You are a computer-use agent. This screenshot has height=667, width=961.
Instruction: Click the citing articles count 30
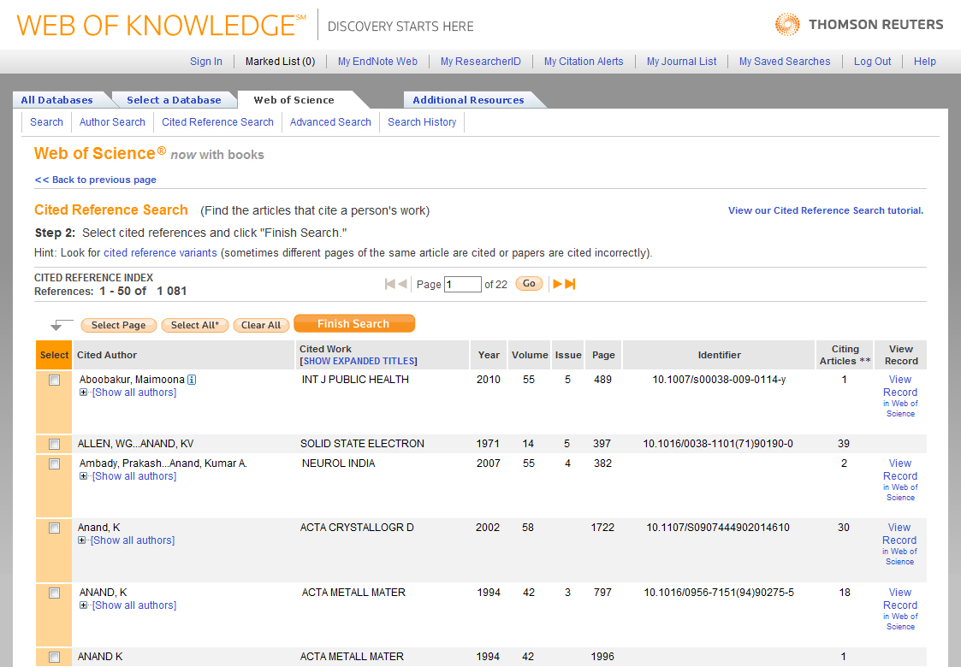coord(844,528)
